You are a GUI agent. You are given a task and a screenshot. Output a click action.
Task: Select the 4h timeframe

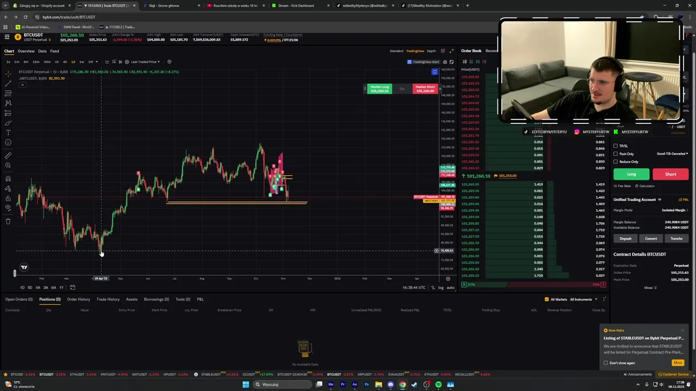coord(65,62)
